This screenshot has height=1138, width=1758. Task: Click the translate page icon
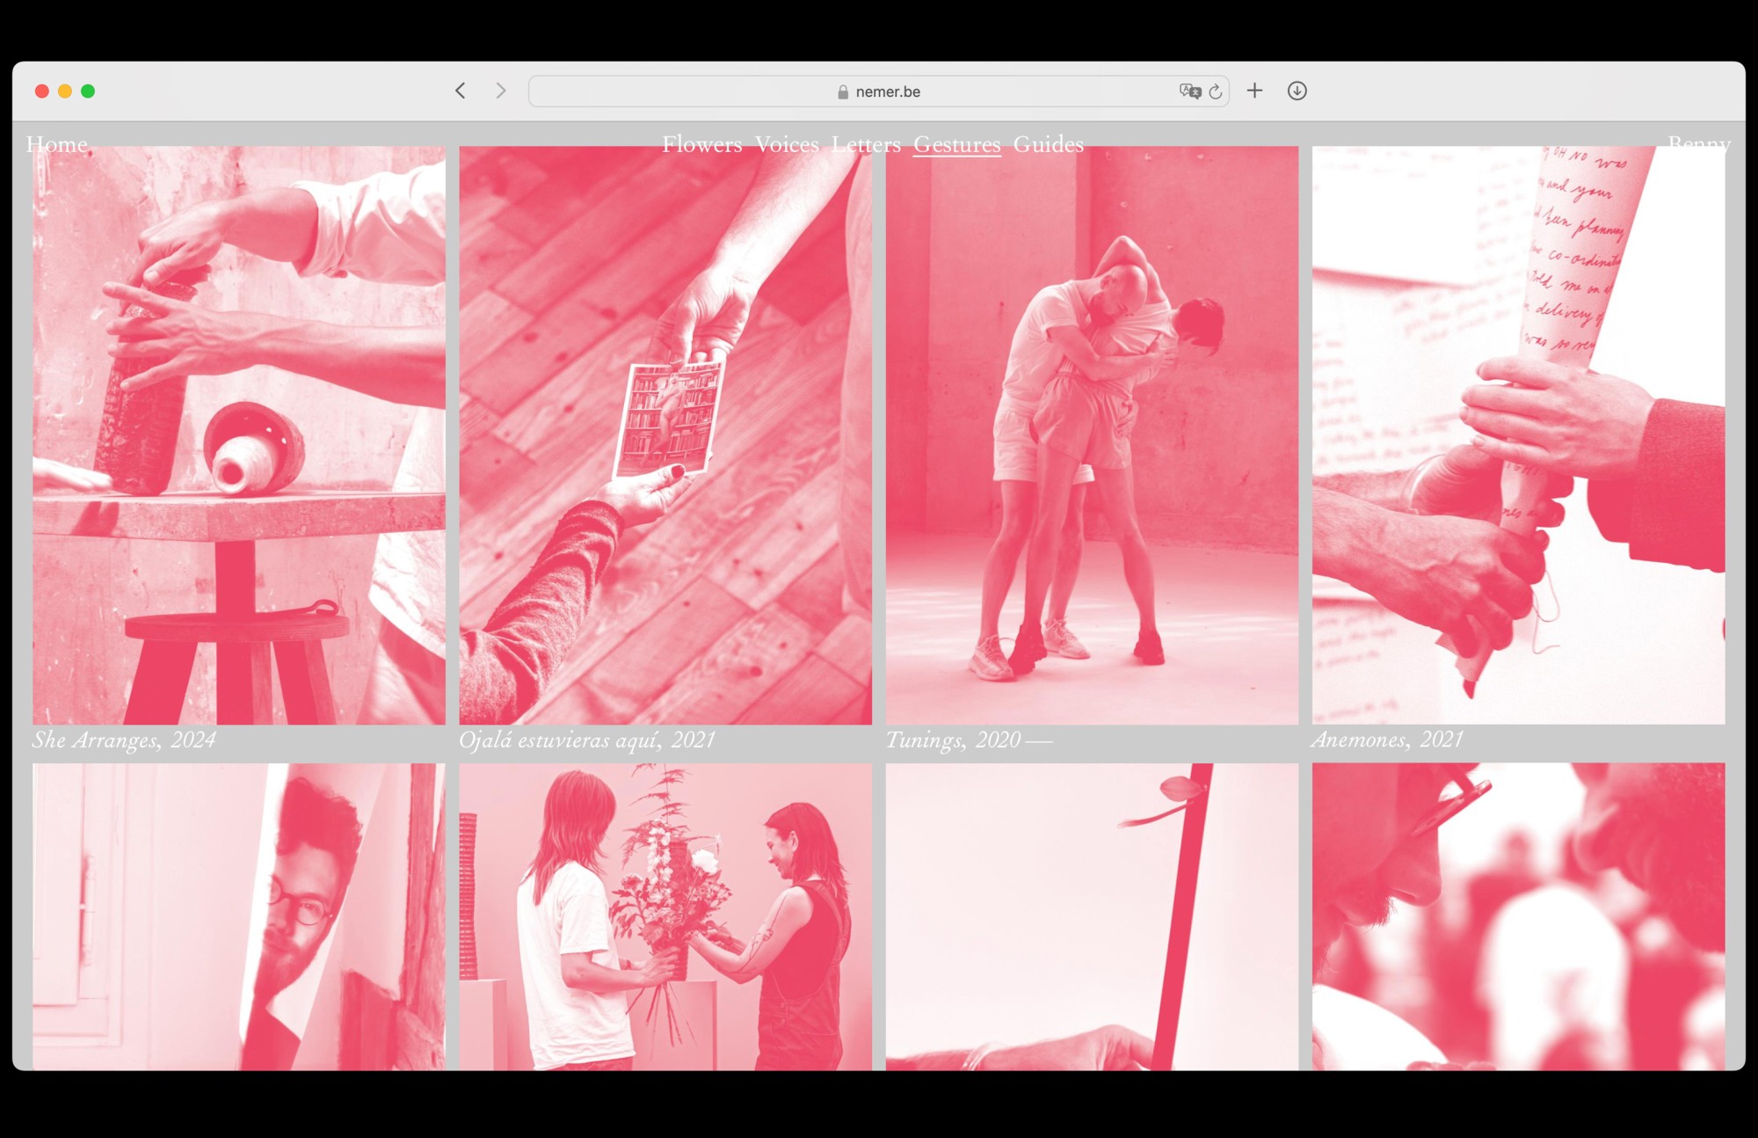(x=1189, y=91)
